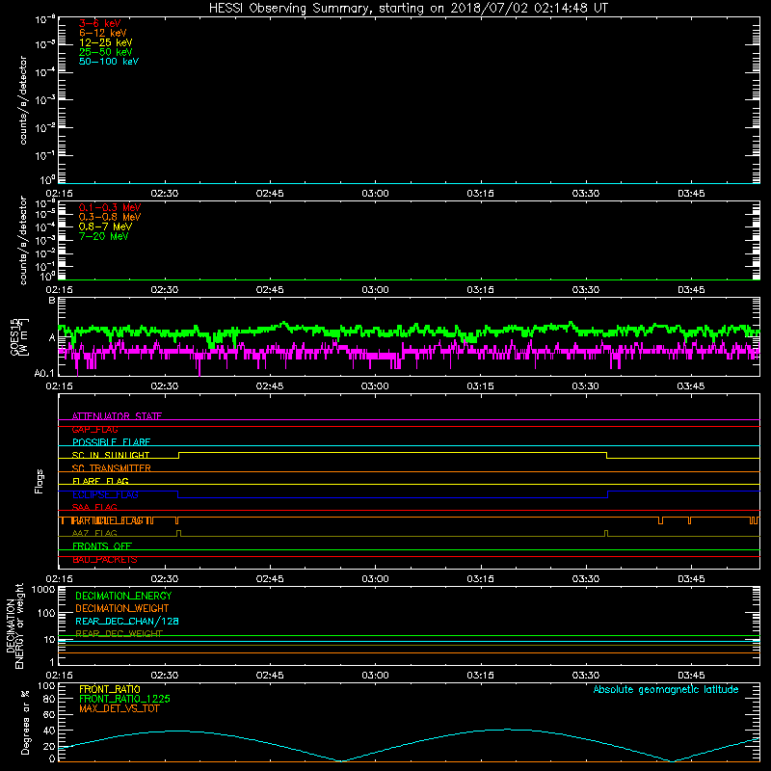Select the 12-25 keV legend label

click(x=106, y=42)
